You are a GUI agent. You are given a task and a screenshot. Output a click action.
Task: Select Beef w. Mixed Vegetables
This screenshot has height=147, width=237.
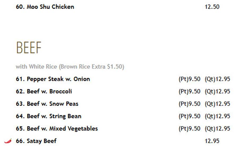click(x=57, y=128)
